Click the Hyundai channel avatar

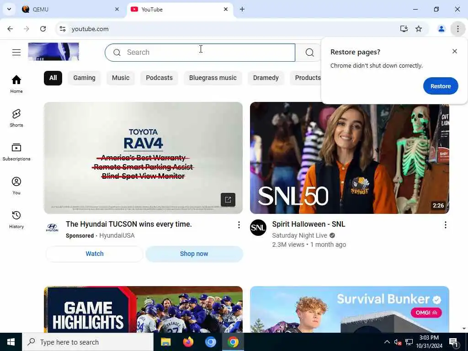point(52,228)
